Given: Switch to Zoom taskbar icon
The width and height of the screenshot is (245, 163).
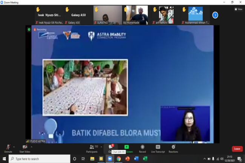Looking at the screenshot, I should (110, 159).
